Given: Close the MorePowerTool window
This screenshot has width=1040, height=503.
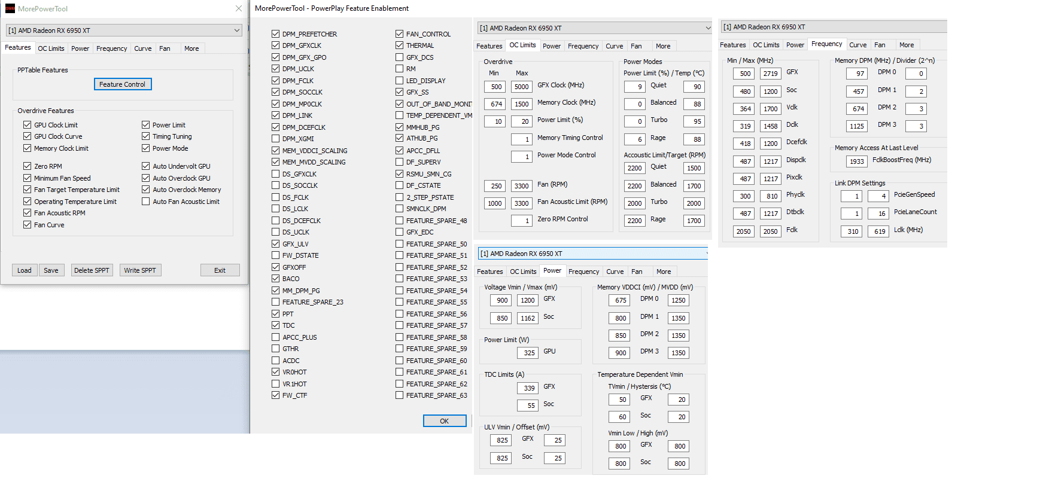Looking at the screenshot, I should point(239,8).
